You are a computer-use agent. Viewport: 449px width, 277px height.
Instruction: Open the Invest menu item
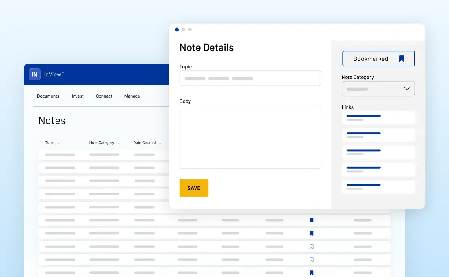pyautogui.click(x=78, y=96)
